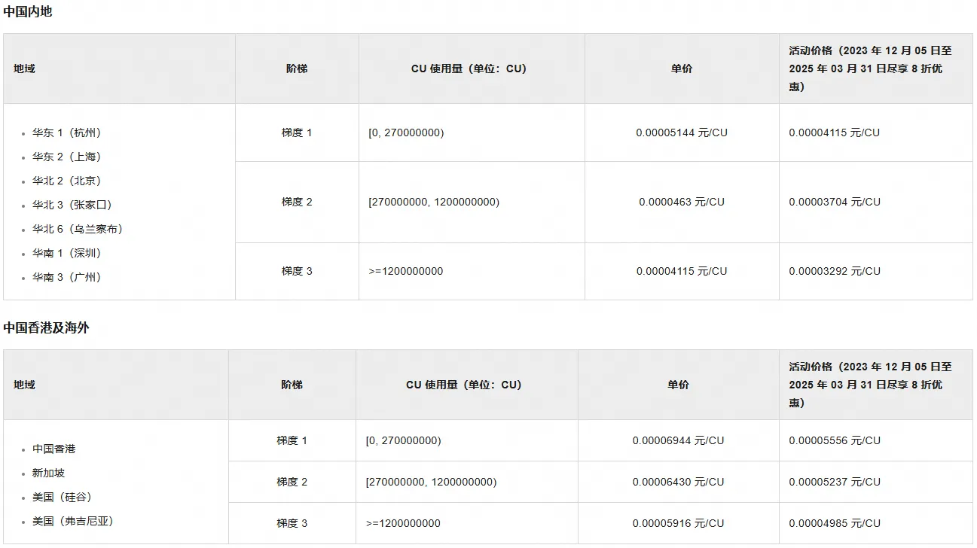Select 新加坡 in the overseas region list
Viewport: 977px width, 548px height.
point(48,473)
